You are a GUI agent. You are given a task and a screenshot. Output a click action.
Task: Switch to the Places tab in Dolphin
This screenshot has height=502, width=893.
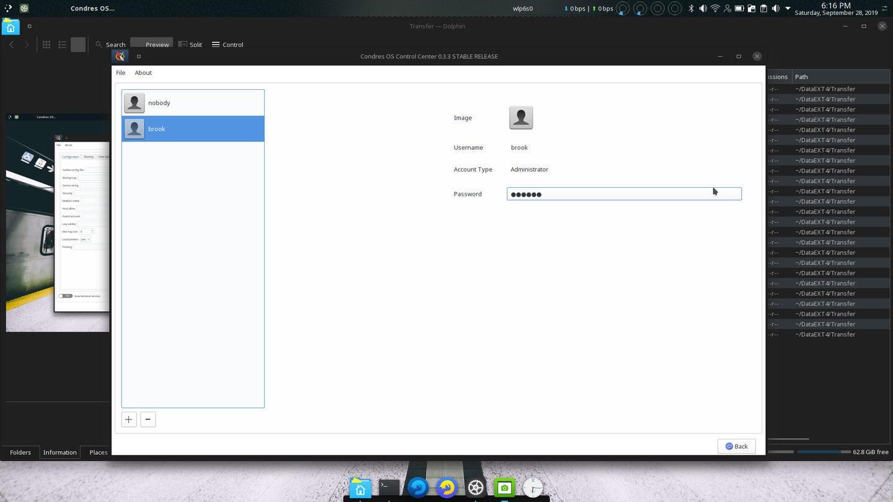point(98,452)
